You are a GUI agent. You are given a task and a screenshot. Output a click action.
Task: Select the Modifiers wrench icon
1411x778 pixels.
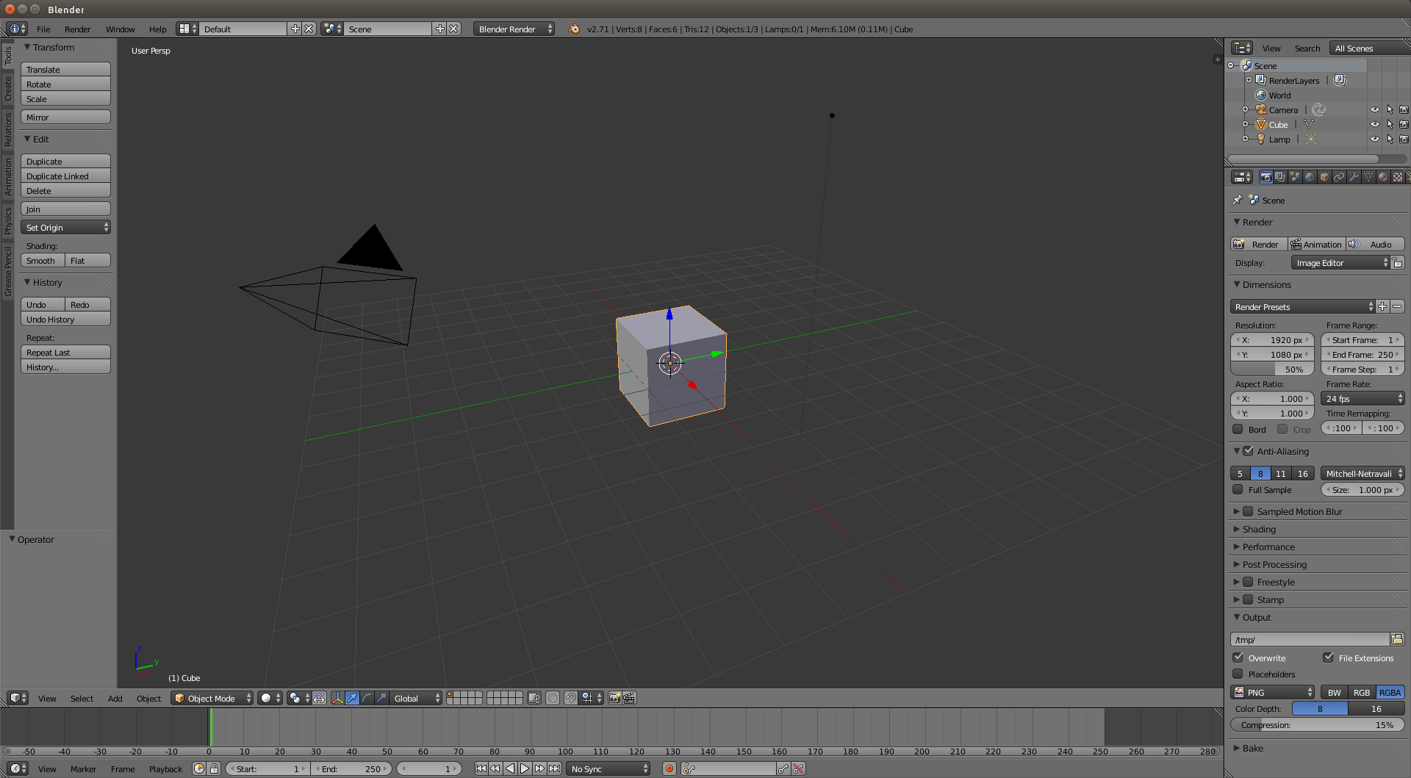(1354, 176)
